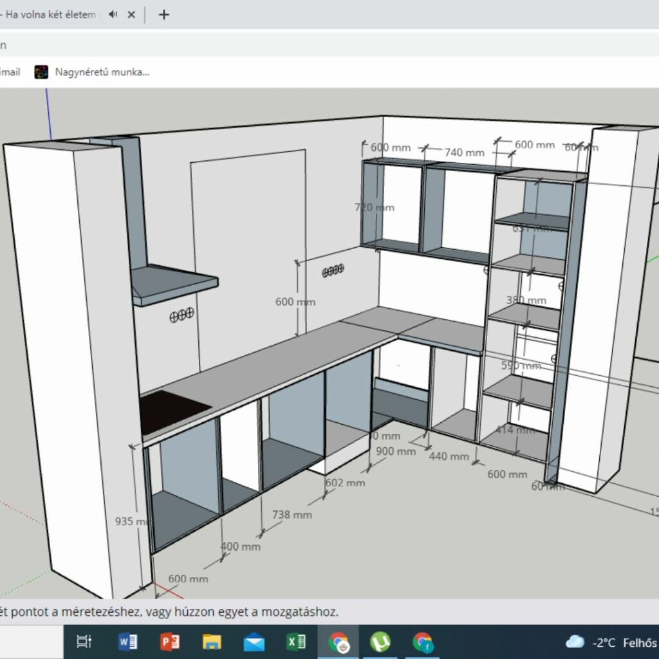
Task: Click the Chrome icon right of uTorrent
Action: click(423, 642)
